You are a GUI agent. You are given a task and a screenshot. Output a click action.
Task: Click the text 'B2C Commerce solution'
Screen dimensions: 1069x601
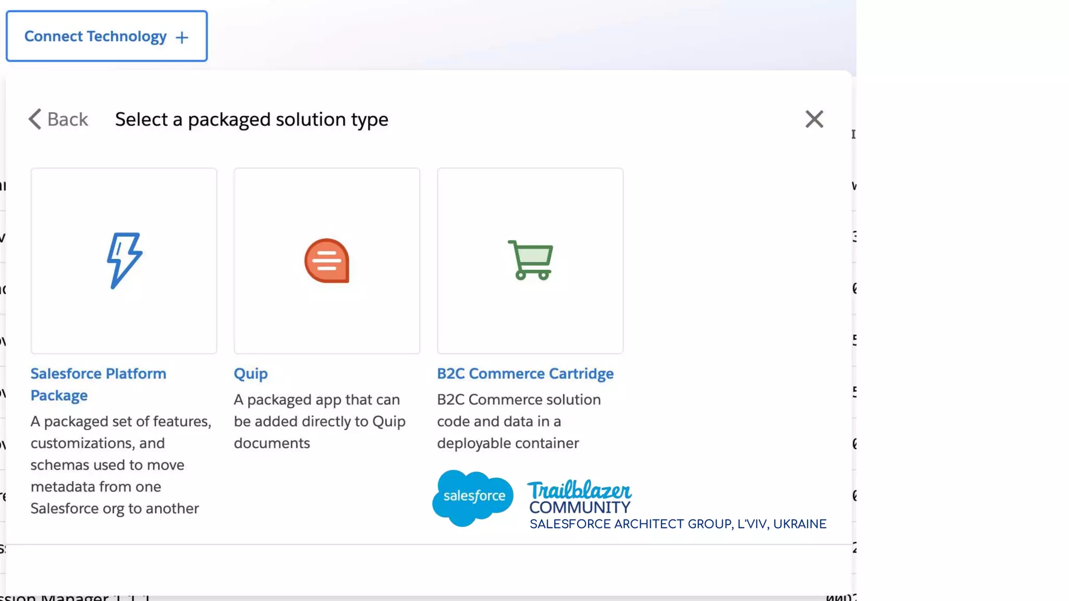click(x=519, y=400)
